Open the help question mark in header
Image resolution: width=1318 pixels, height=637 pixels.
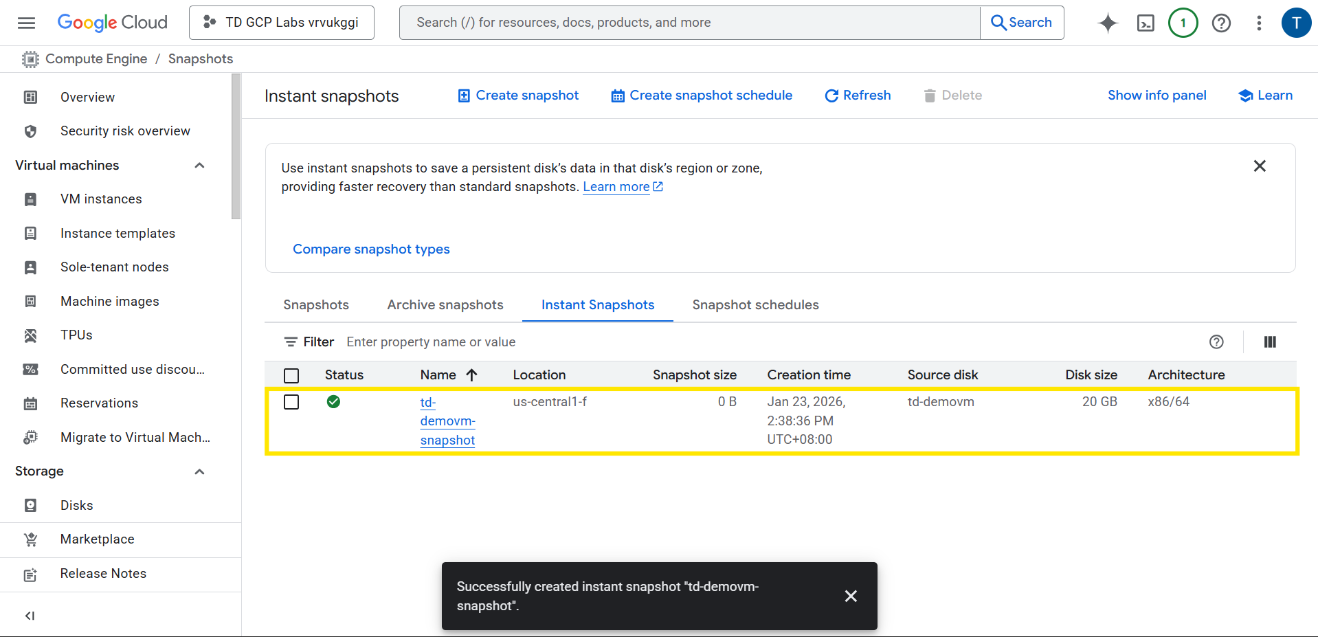click(1221, 23)
